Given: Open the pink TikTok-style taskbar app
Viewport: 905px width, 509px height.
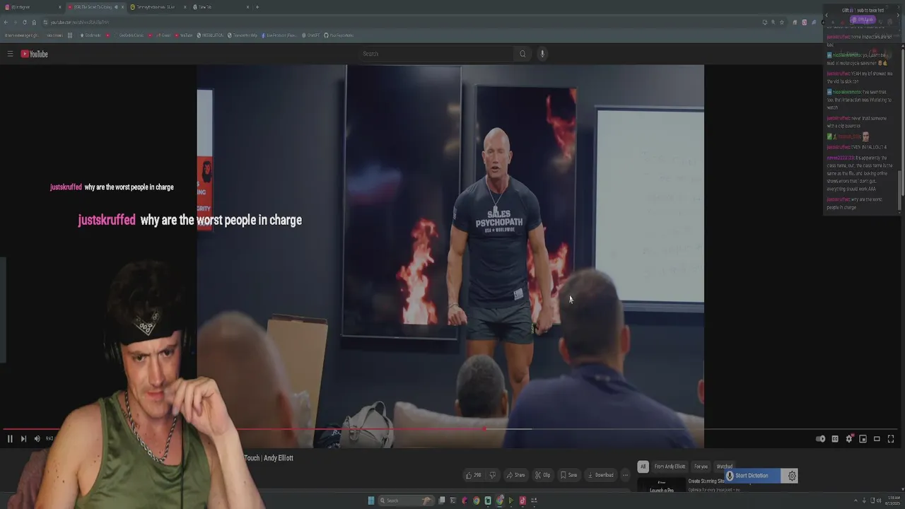Looking at the screenshot, I should pos(522,501).
